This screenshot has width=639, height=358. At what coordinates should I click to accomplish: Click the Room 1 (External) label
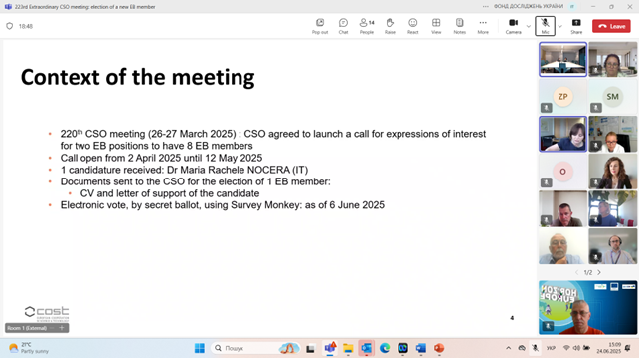(27, 328)
